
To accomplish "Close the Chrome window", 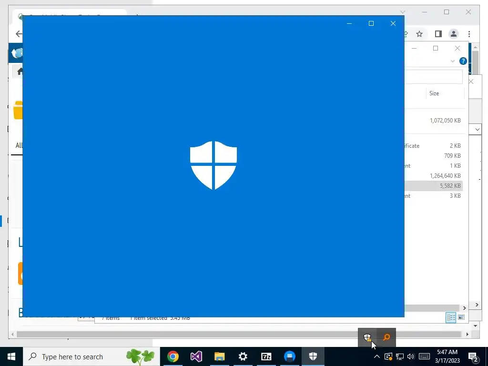I will click(x=468, y=12).
